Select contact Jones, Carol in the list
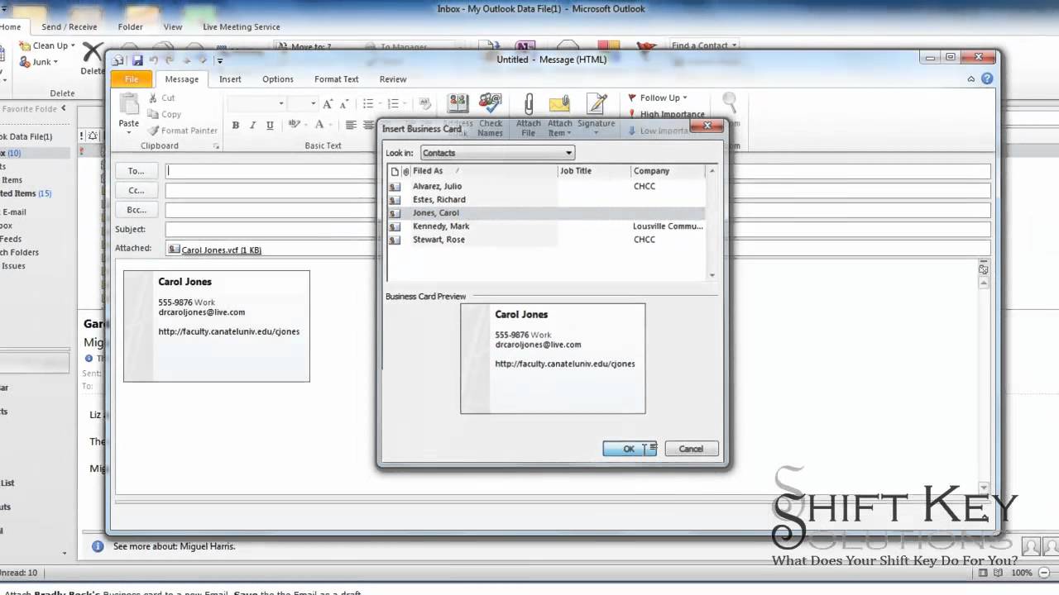 [x=546, y=213]
